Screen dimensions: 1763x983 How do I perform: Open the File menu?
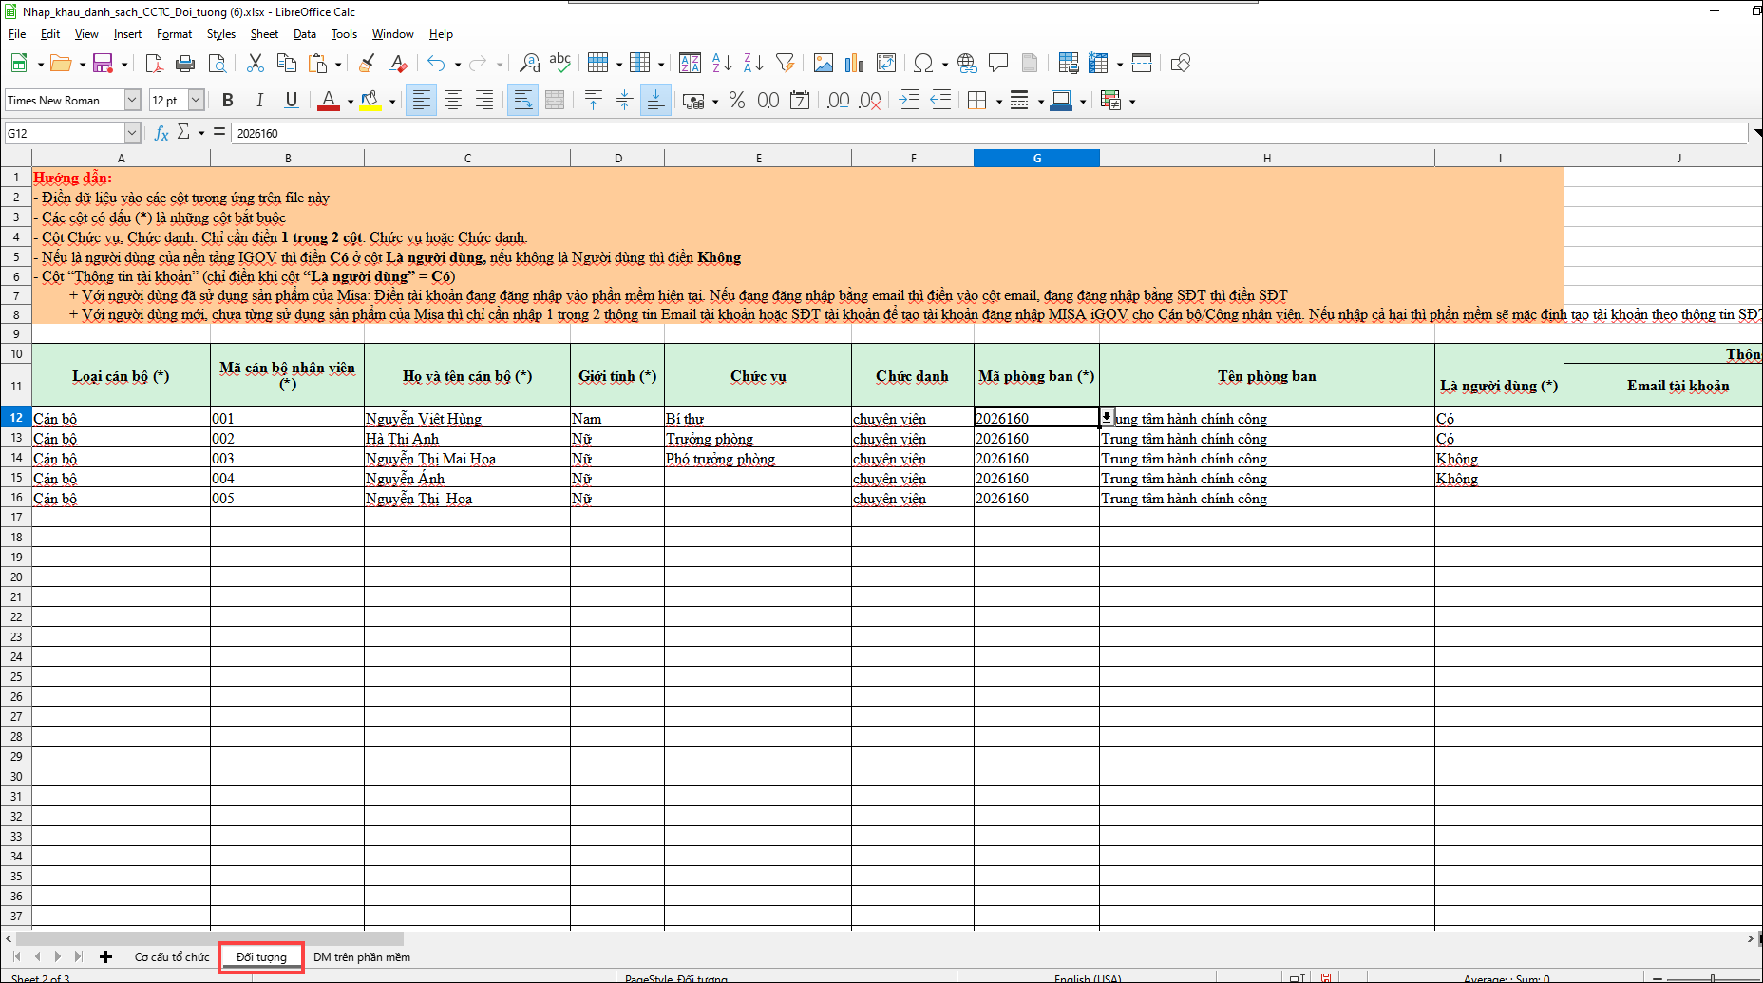17,34
